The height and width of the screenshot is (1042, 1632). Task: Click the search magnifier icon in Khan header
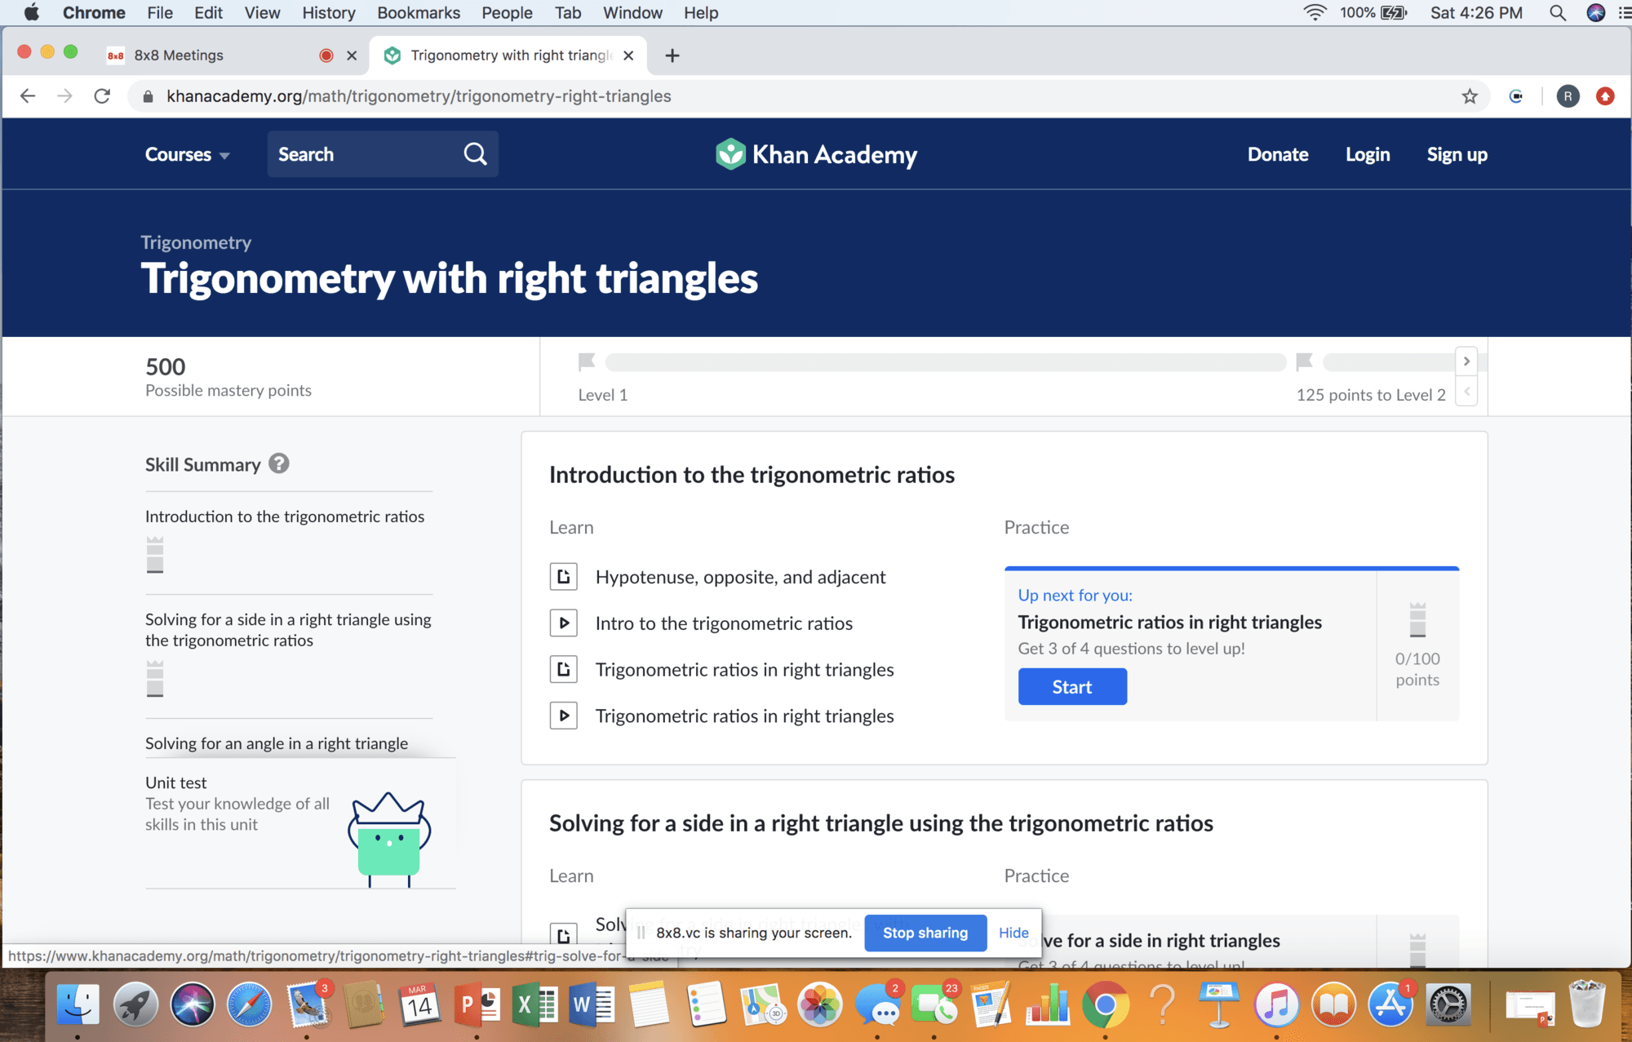click(475, 154)
